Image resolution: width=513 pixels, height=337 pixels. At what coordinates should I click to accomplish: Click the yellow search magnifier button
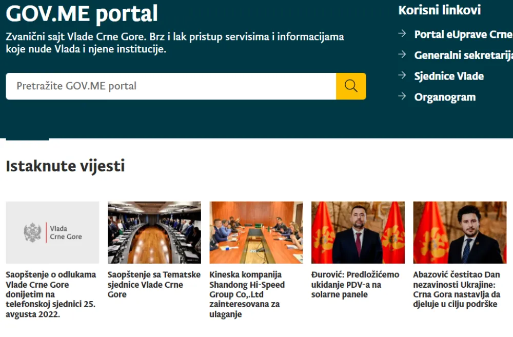click(x=351, y=86)
